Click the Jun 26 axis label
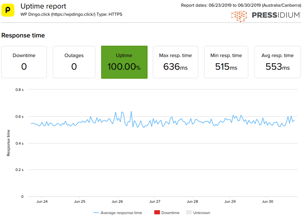The image size is (303, 216). (117, 201)
